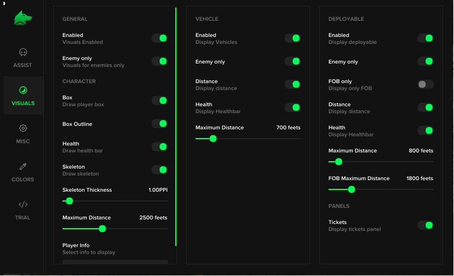454x276 pixels.
Task: Open Misc settings gear icon
Action: tap(23, 129)
